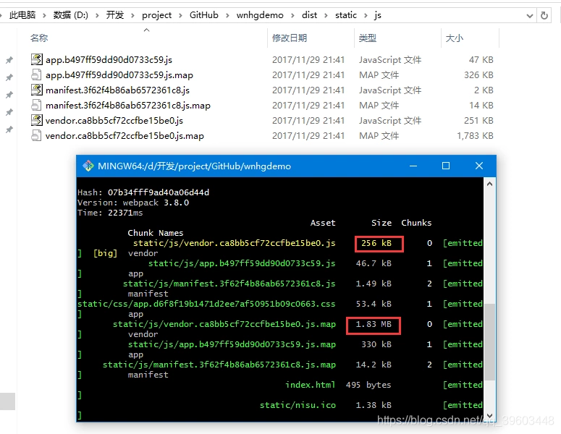Click the app.b497ff59dd90d0733c59.js.map file icon
This screenshot has height=434, width=561.
[x=36, y=75]
